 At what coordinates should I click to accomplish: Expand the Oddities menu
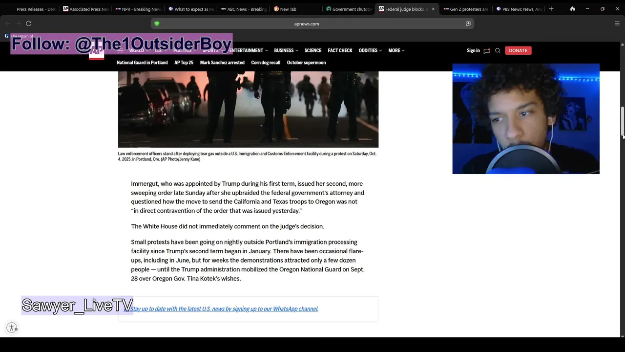click(x=370, y=50)
